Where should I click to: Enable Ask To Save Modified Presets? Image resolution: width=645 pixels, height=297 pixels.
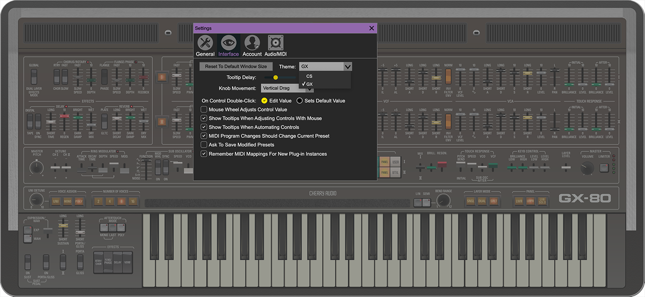(204, 145)
